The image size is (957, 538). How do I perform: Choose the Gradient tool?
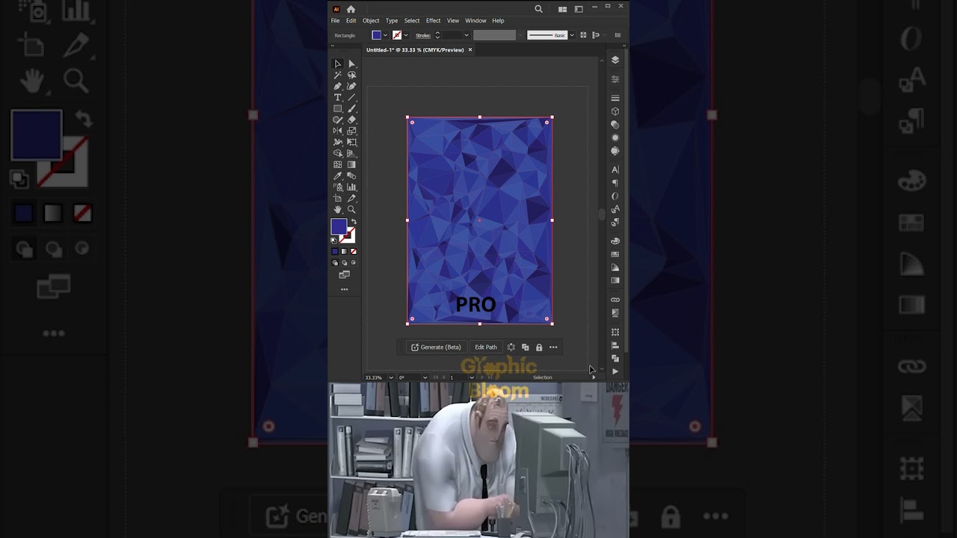coord(351,164)
